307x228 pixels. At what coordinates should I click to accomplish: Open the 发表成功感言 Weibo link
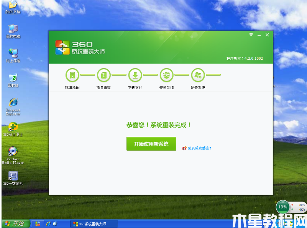point(199,148)
